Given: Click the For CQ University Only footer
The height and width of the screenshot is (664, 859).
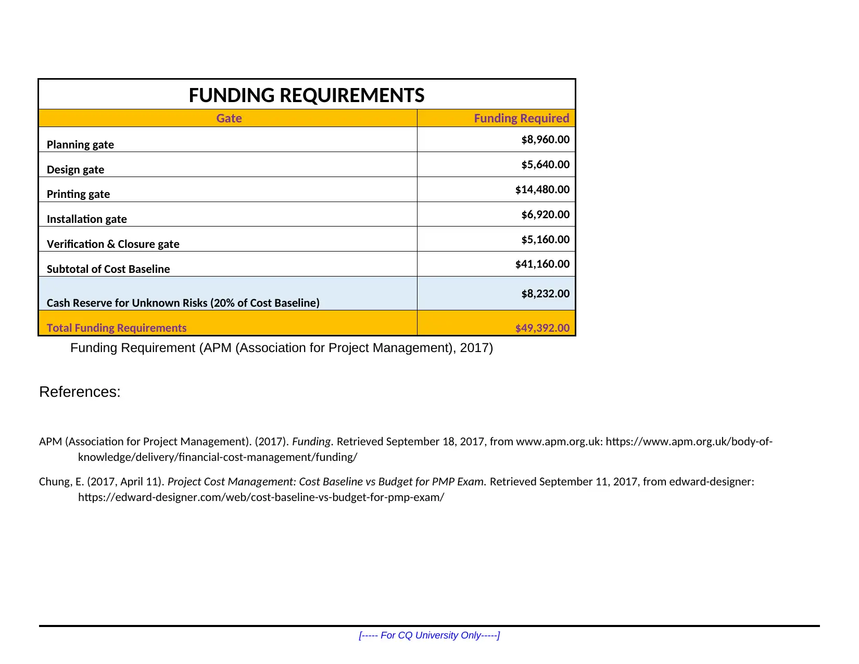Looking at the screenshot, I should click(429, 635).
